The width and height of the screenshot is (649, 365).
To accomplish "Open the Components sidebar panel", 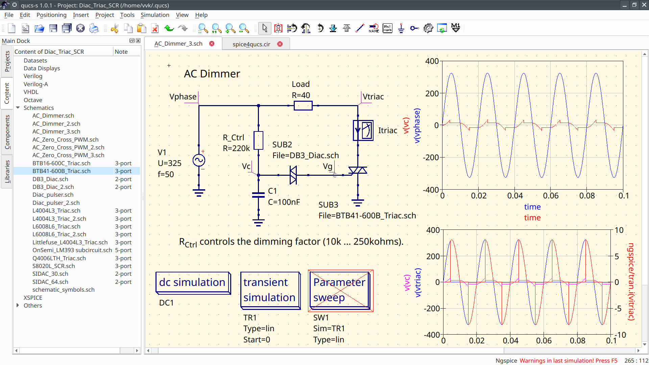I will 7,132.
